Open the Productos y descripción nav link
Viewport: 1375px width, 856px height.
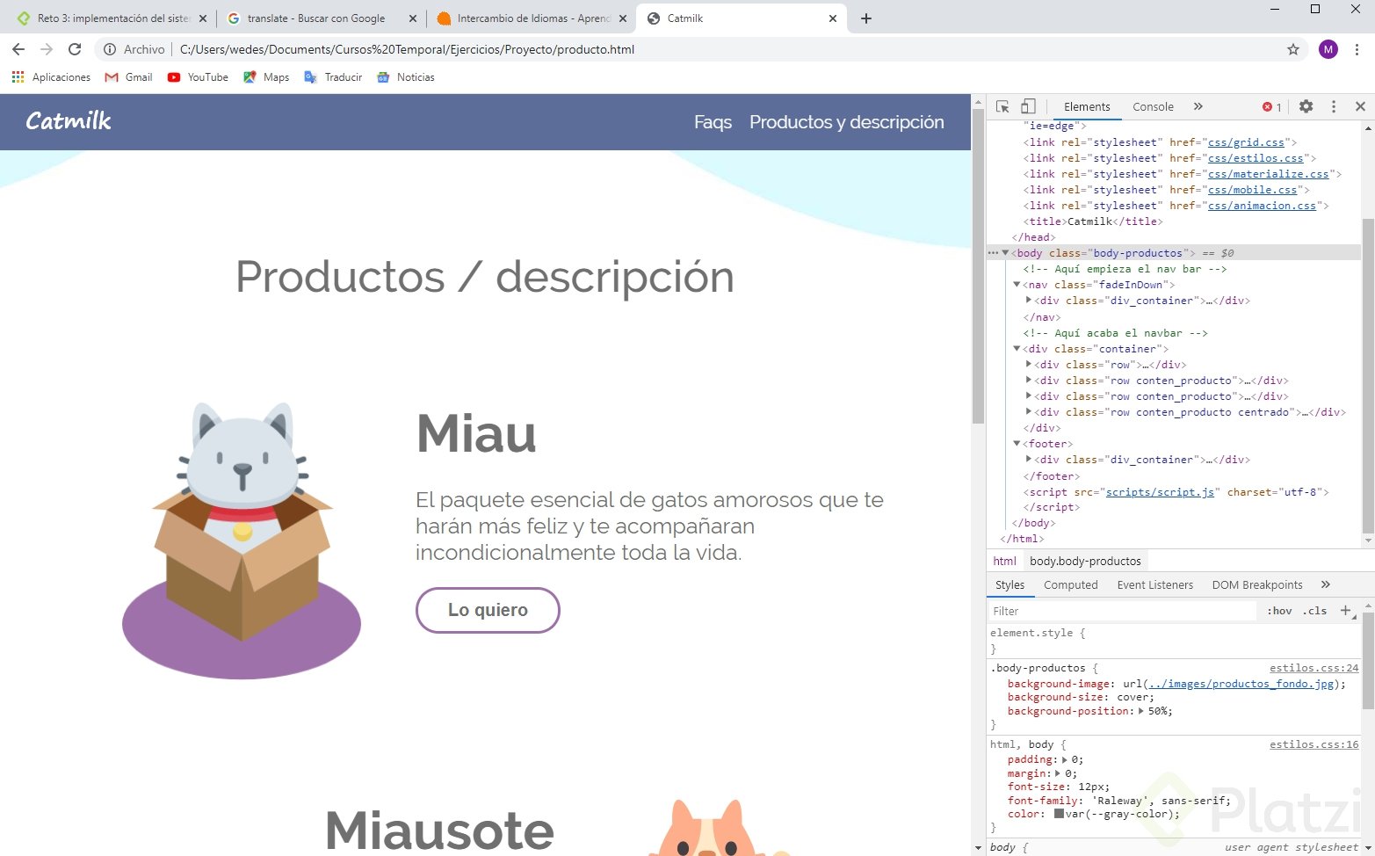coord(847,122)
